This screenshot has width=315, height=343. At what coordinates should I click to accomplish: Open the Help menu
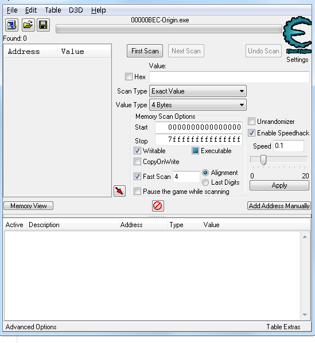point(99,10)
